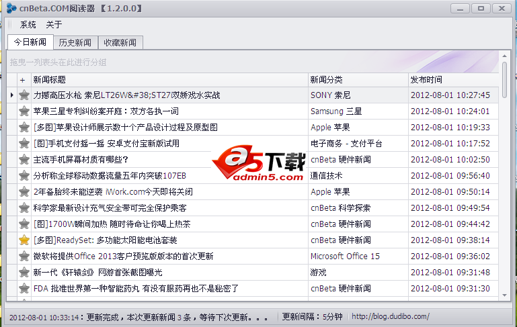Click the vertical scrollbar thumb
Image resolution: width=517 pixels, height=327 pixels.
(504, 80)
